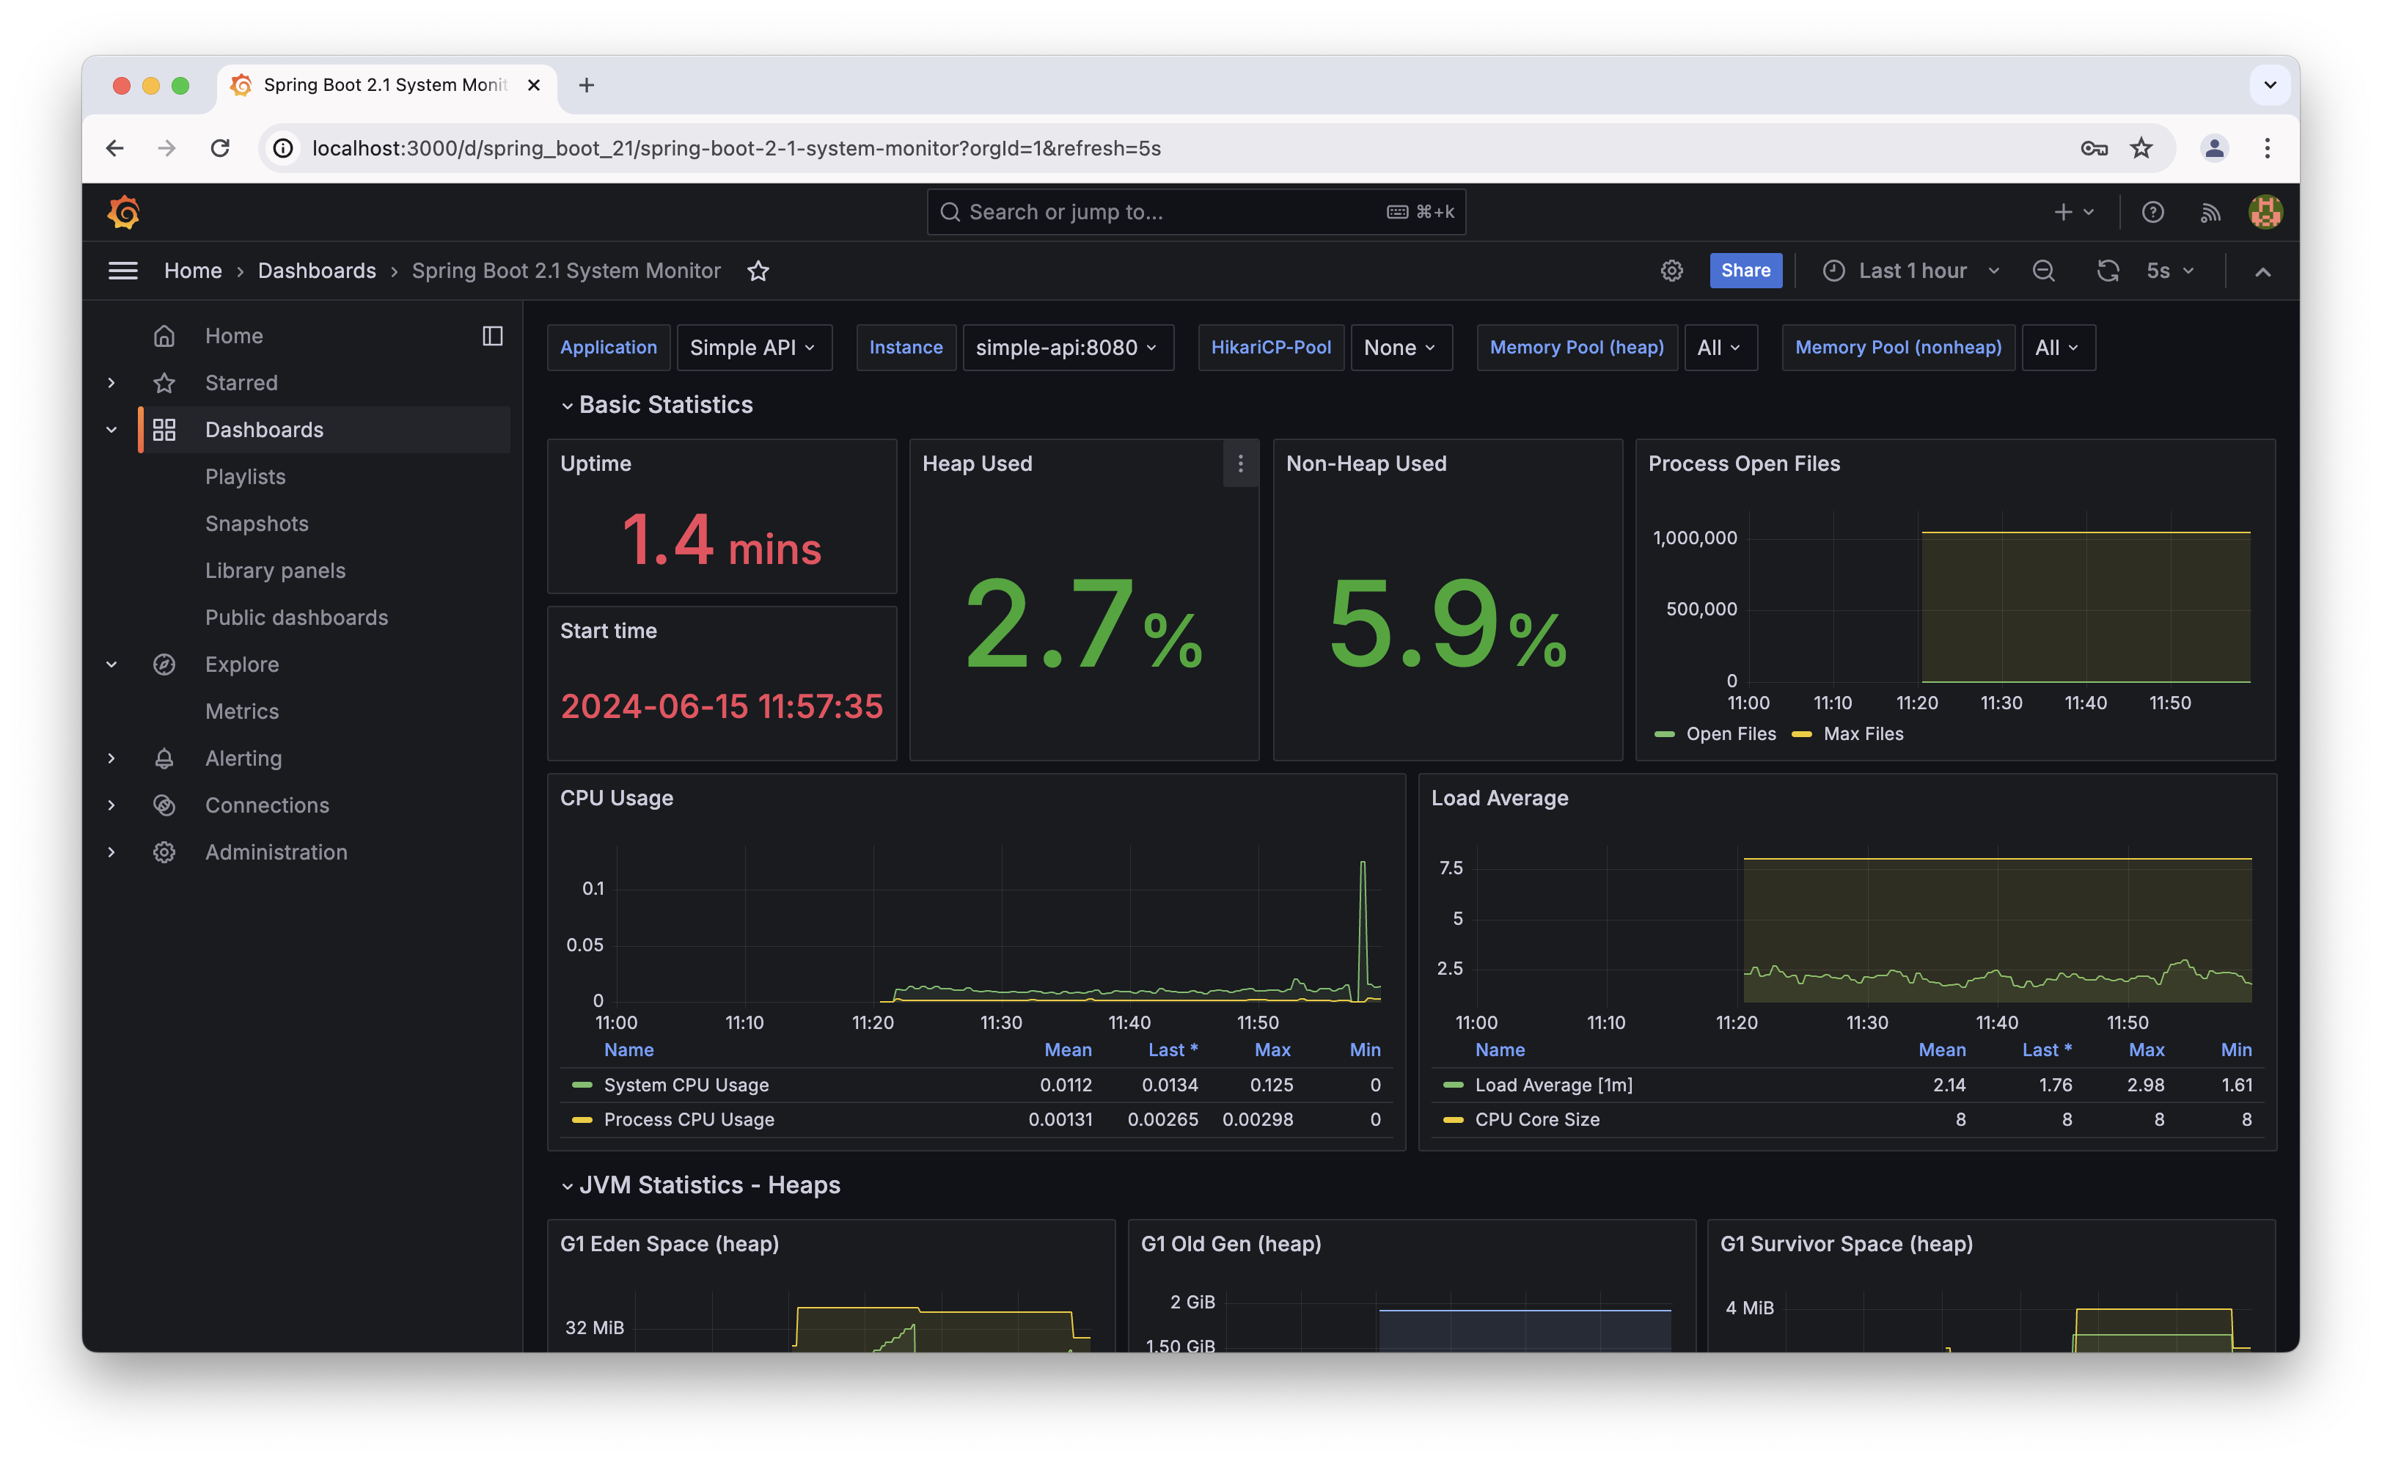2382x1461 pixels.
Task: Open Playlists in the sidebar
Action: [x=245, y=477]
